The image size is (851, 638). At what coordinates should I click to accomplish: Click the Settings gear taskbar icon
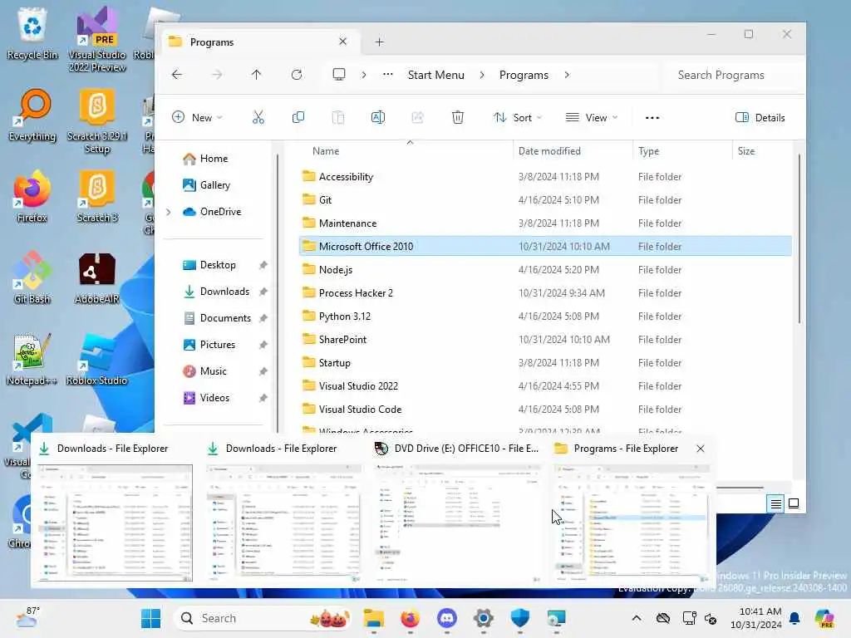pyautogui.click(x=483, y=618)
